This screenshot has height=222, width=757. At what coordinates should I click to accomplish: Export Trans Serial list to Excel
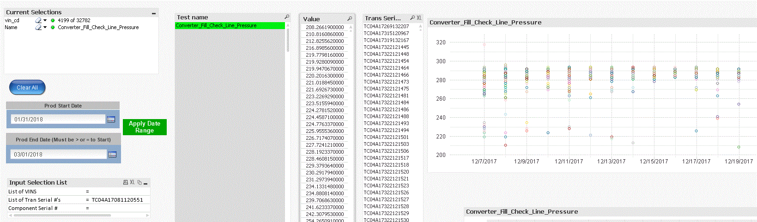[x=419, y=18]
